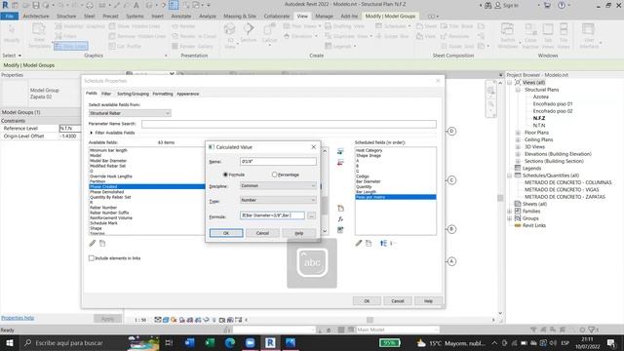The image size is (624, 351).
Task: Click the Tab Views ribbon icon
Action: [x=548, y=35]
